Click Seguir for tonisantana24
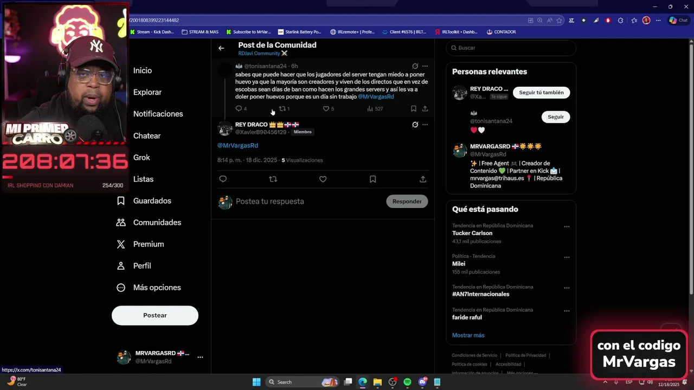The height and width of the screenshot is (390, 694). (556, 116)
